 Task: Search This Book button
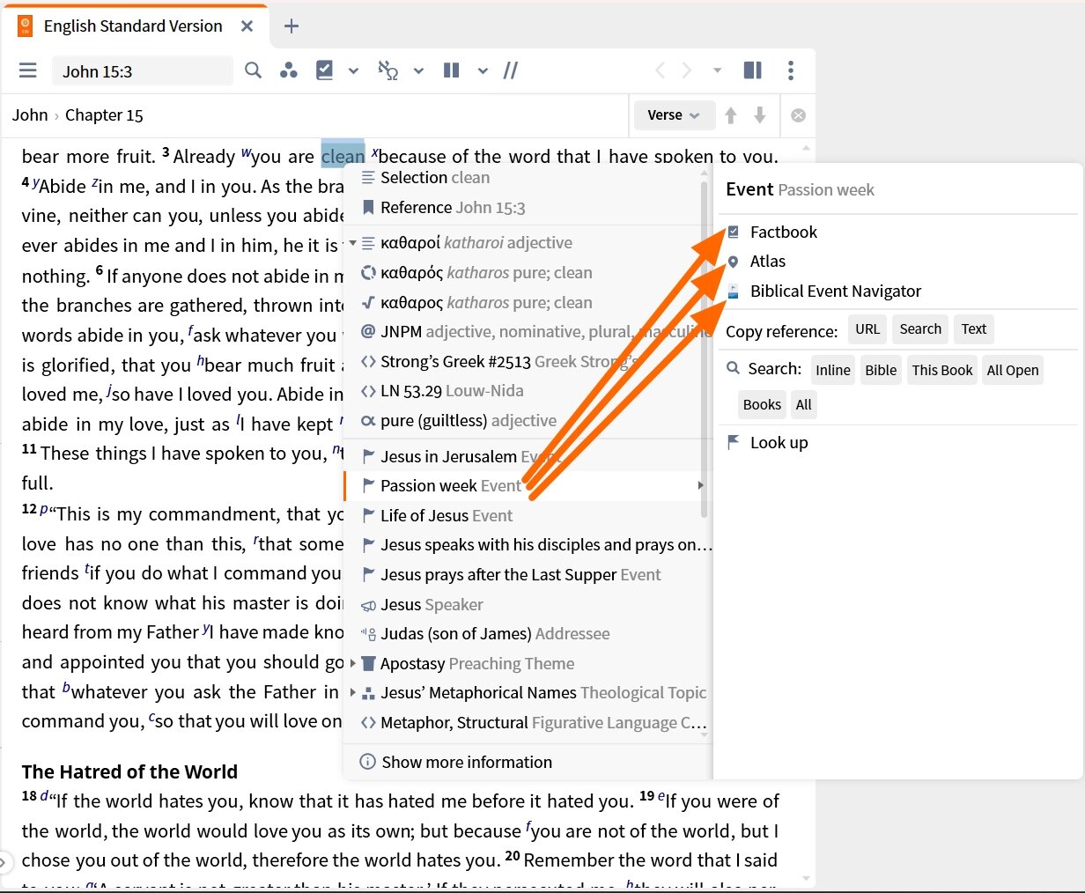coord(942,370)
